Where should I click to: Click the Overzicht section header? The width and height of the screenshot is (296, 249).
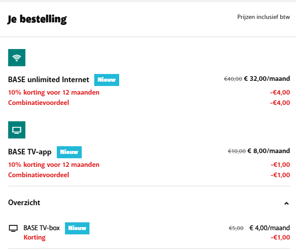point(24,203)
